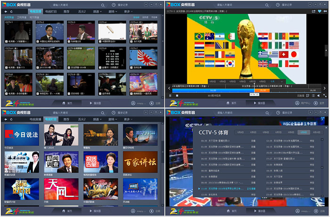Click user avatar icon in live channel grid window
Image resolution: width=330 pixels, height=217 pixels.
133,103
